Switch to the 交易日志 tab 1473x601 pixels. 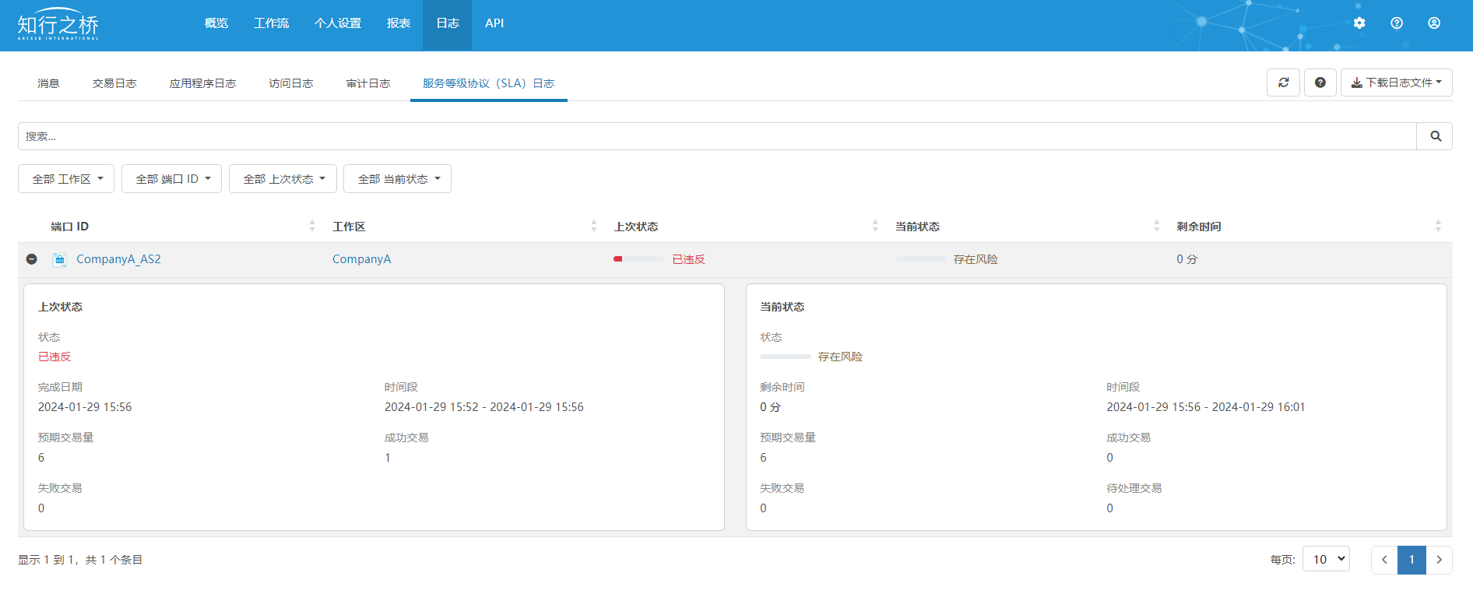pyautogui.click(x=114, y=83)
